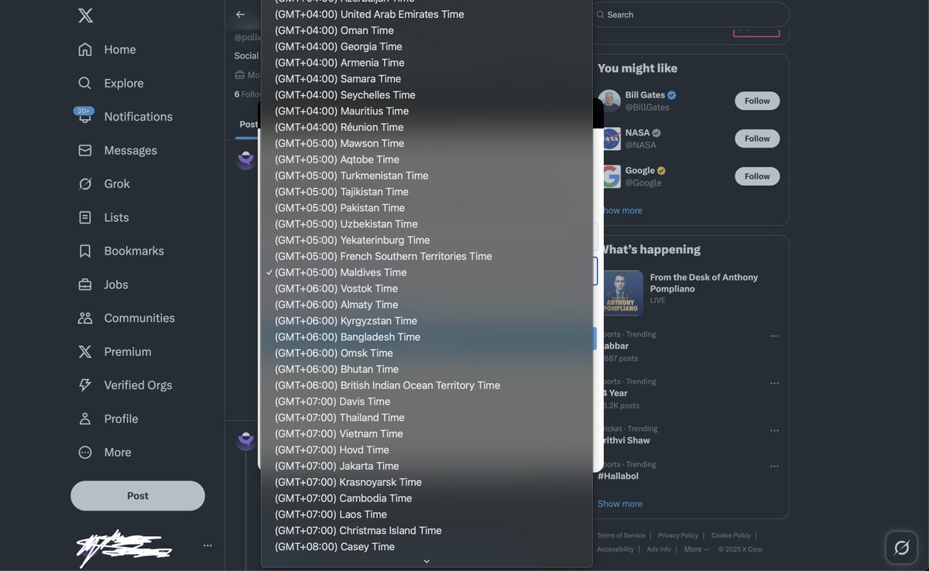The height and width of the screenshot is (571, 929).
Task: Open Jobs briefcase icon
Action: point(85,285)
